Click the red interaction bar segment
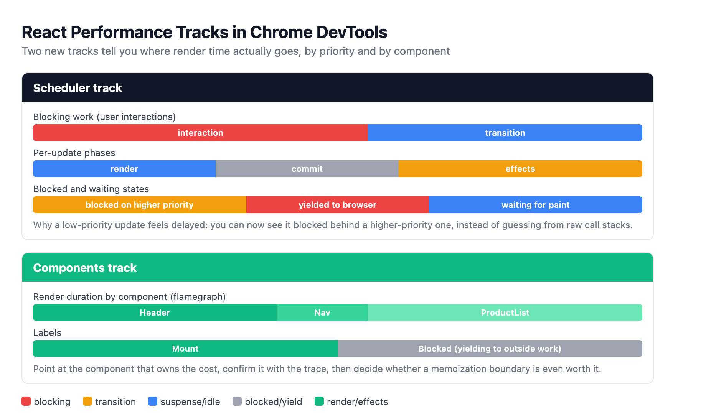Viewport: 706px width, 413px height. click(x=200, y=133)
